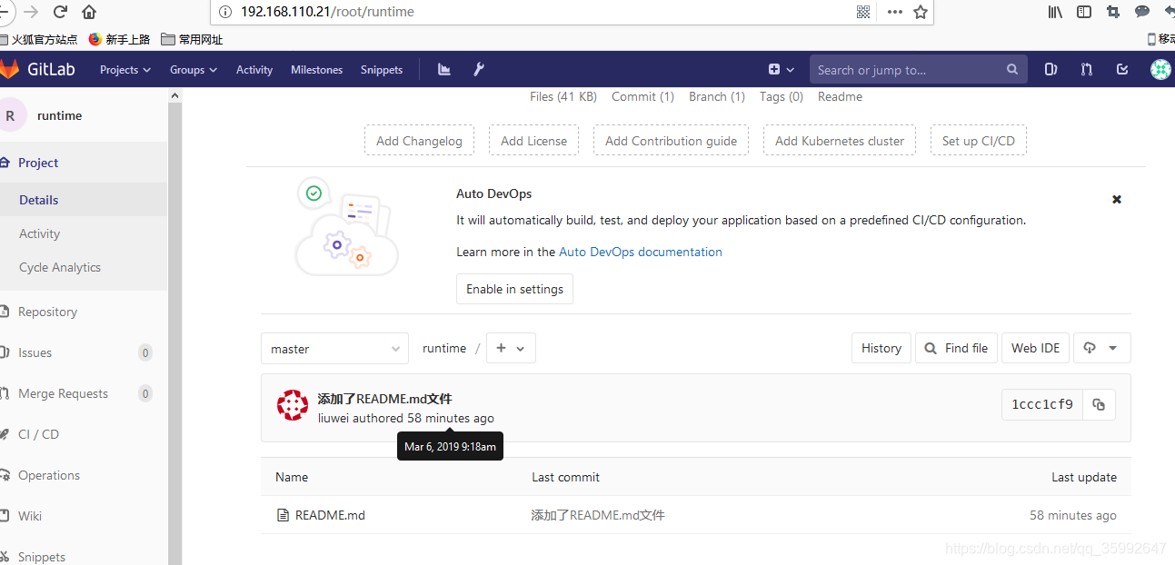Bookmark this page with star icon
The width and height of the screenshot is (1175, 565).
(x=921, y=12)
